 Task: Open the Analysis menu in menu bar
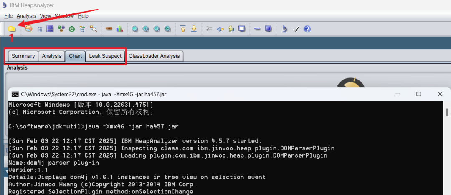[26, 16]
